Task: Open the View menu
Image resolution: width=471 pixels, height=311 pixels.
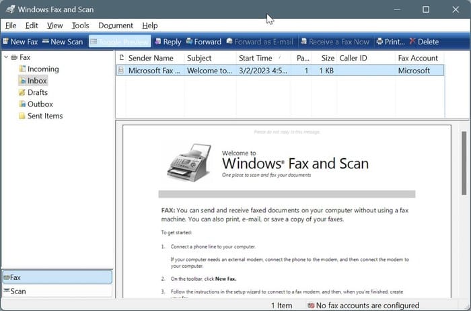Action: tap(55, 26)
